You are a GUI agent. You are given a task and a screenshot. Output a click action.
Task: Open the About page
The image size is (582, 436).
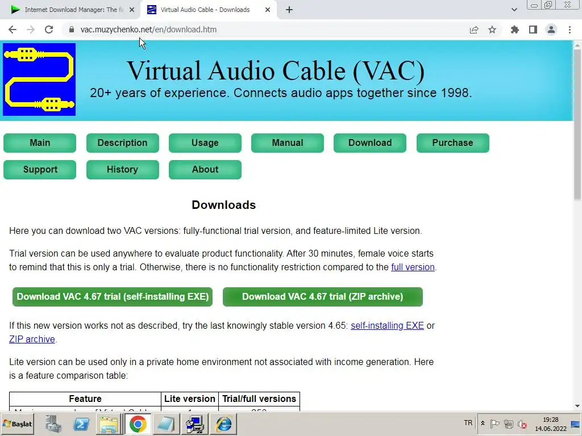point(205,169)
